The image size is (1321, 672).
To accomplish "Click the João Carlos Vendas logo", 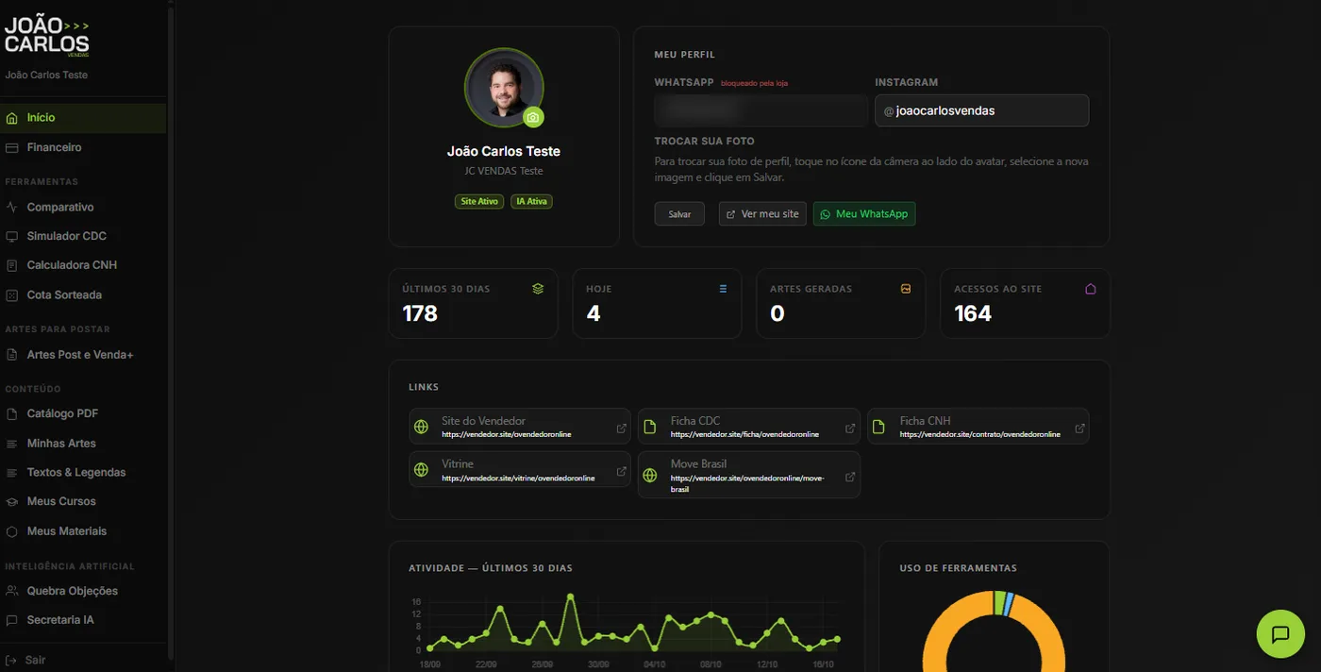I will click(x=47, y=38).
